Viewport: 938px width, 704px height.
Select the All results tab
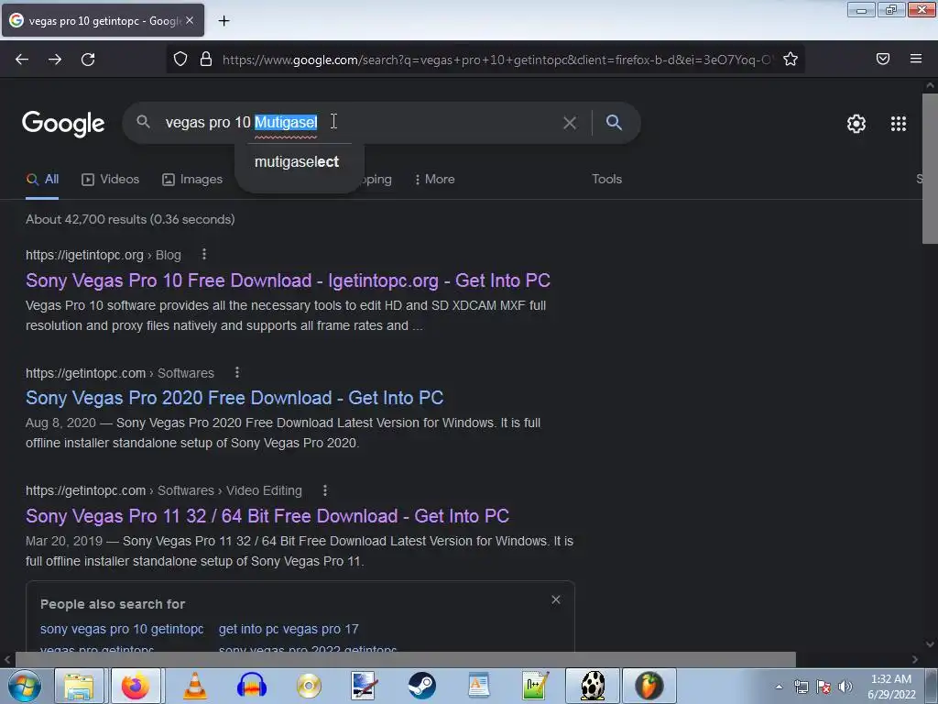[x=42, y=179]
